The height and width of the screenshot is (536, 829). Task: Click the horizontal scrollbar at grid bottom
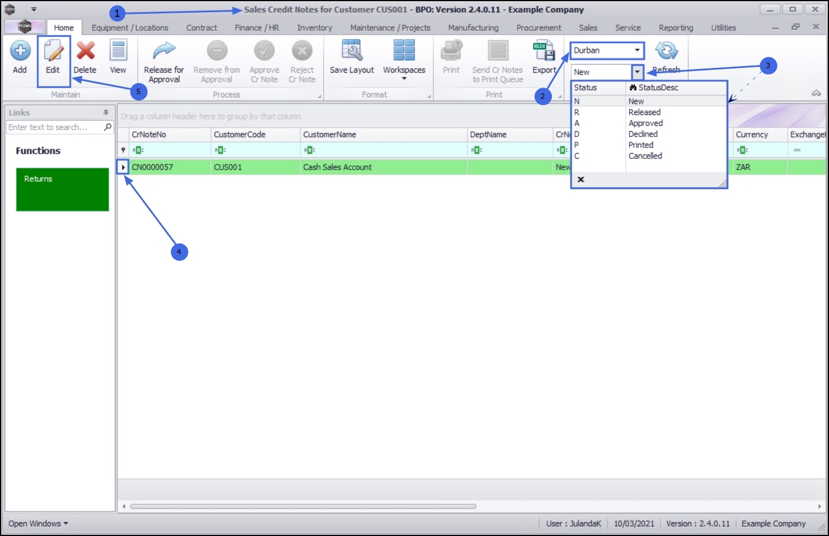pyautogui.click(x=303, y=506)
